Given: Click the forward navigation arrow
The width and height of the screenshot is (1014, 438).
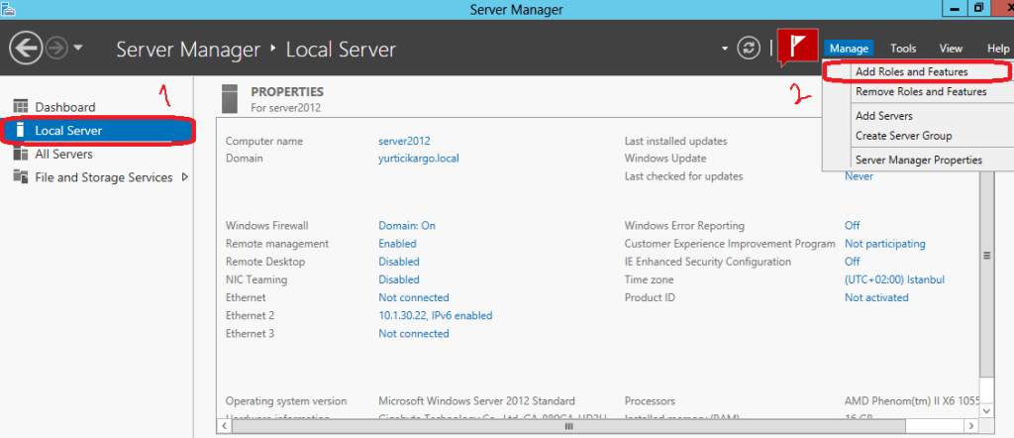Looking at the screenshot, I should point(55,48).
